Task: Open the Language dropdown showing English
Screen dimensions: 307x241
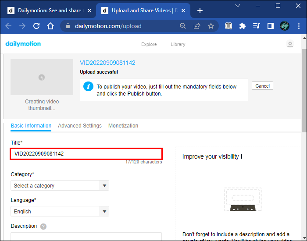Action: (60, 211)
